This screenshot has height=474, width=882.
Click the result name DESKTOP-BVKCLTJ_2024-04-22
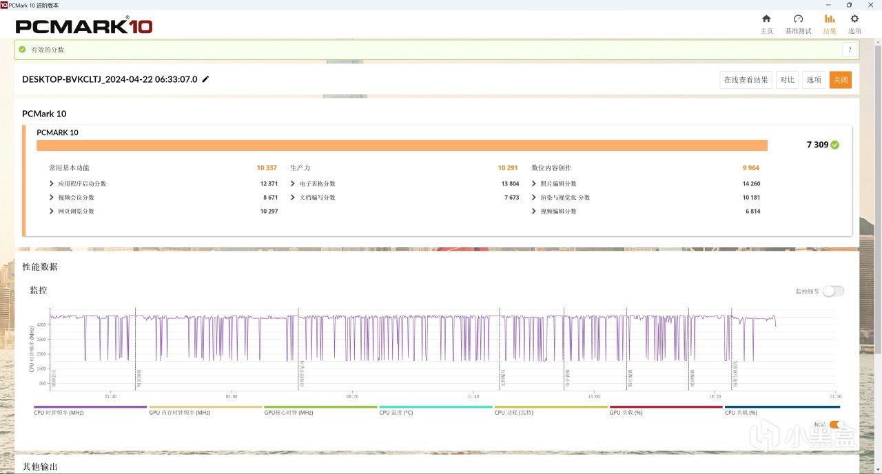coord(110,79)
